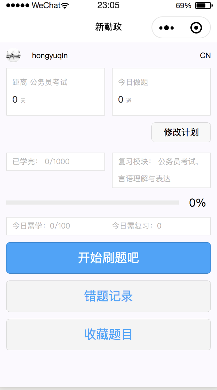Start practice with 开始刷题吧 button
Image resolution: width=217 pixels, height=390 pixels.
point(108,258)
